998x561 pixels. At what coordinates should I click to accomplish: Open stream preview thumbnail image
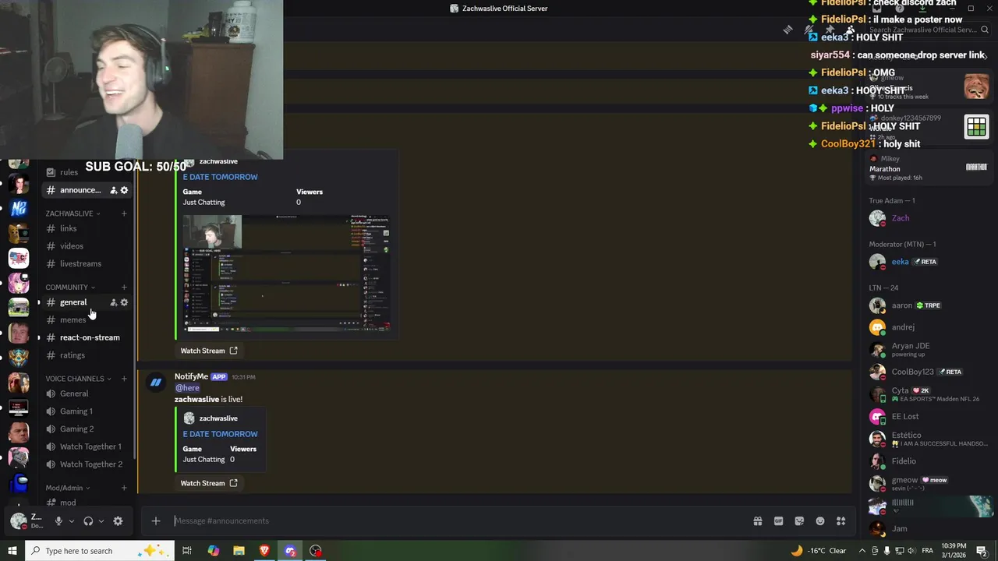point(286,274)
